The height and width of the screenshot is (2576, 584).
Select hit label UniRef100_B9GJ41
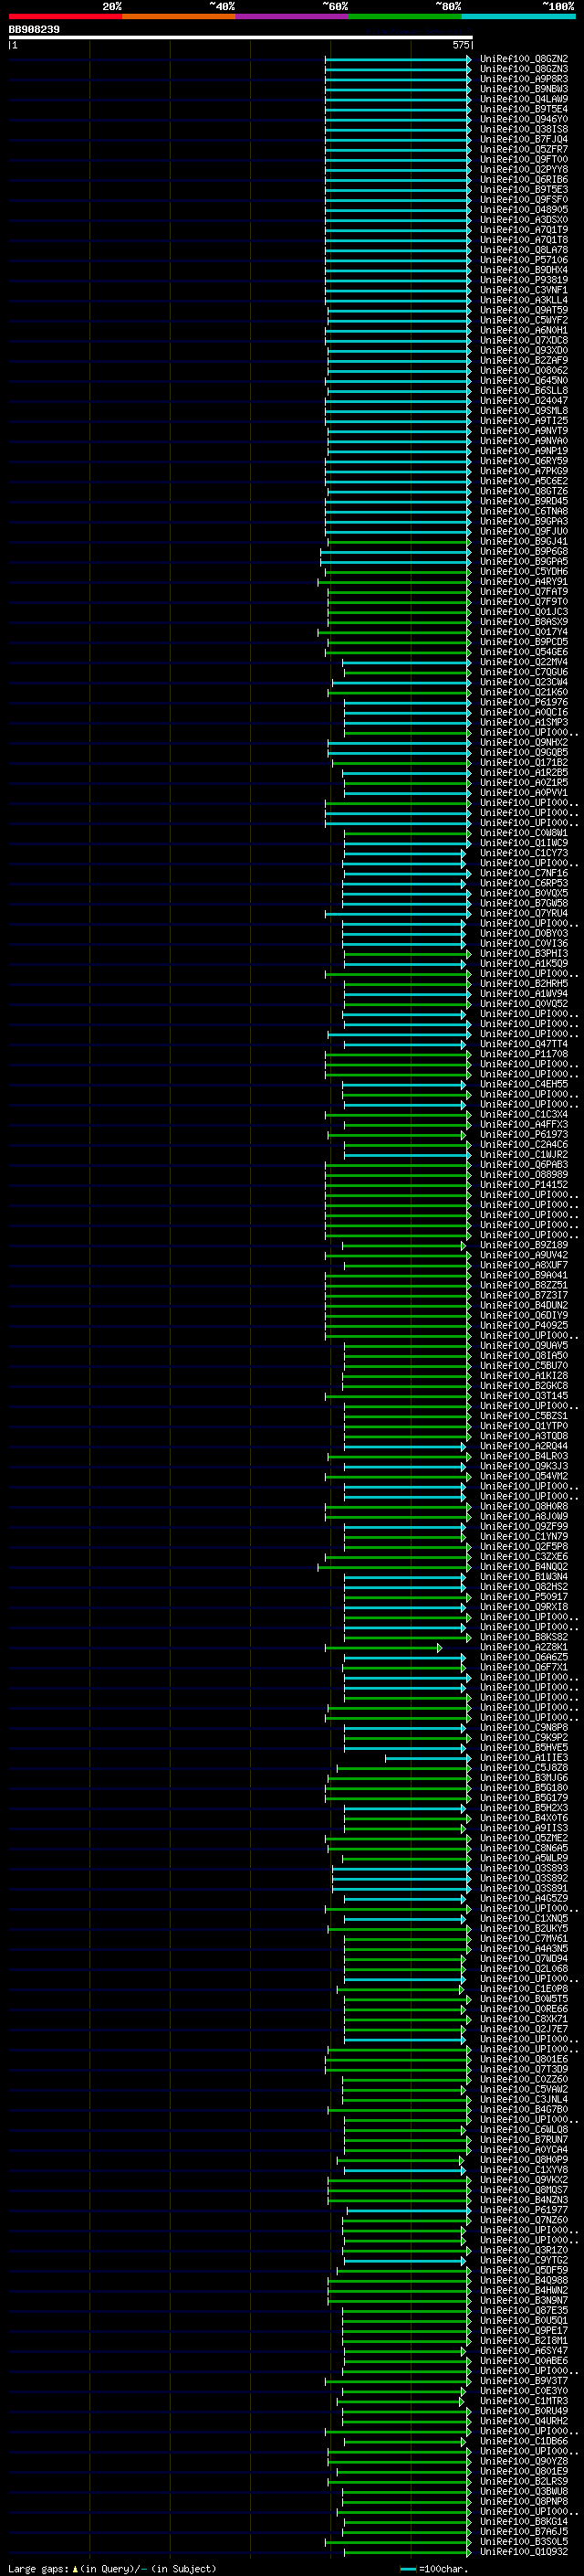tap(524, 541)
